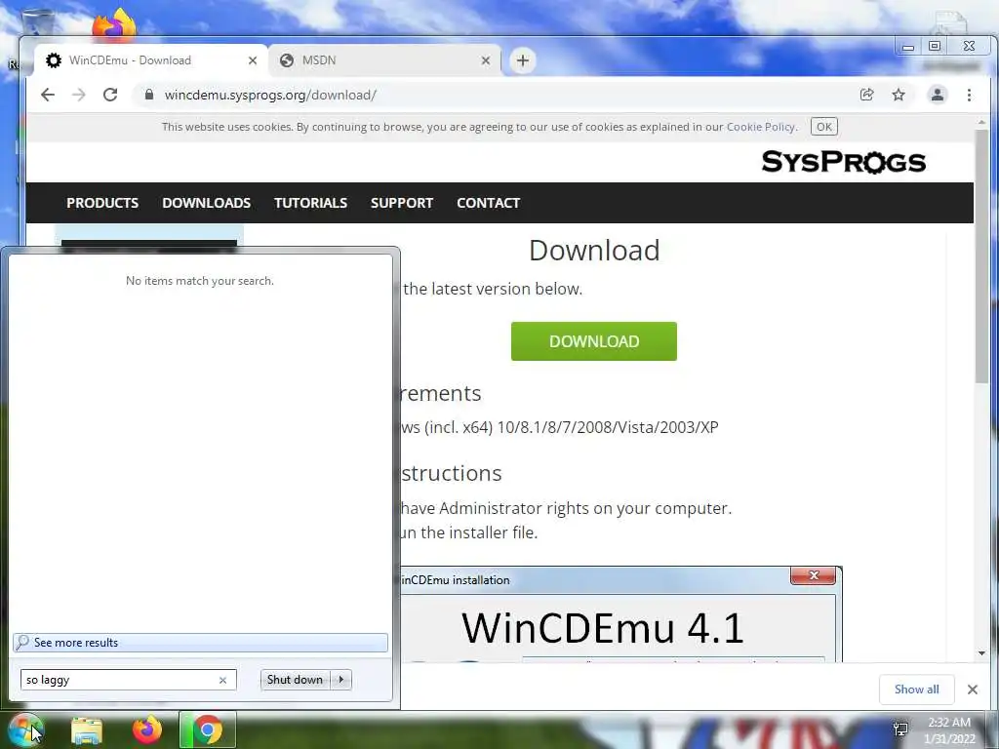Go back with the browser back arrow
The height and width of the screenshot is (749, 999).
tap(48, 95)
